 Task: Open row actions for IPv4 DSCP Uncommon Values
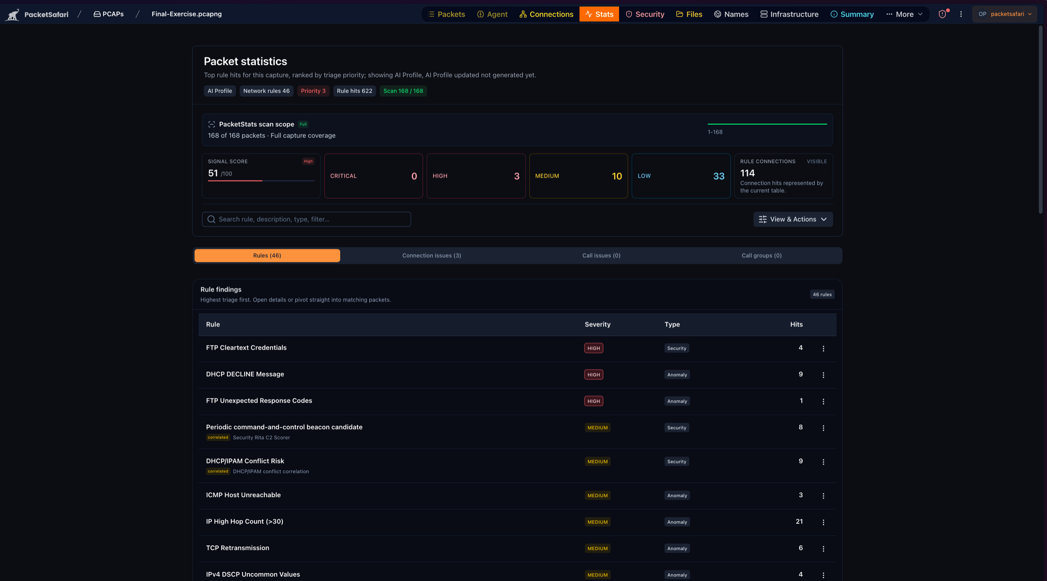pos(823,575)
